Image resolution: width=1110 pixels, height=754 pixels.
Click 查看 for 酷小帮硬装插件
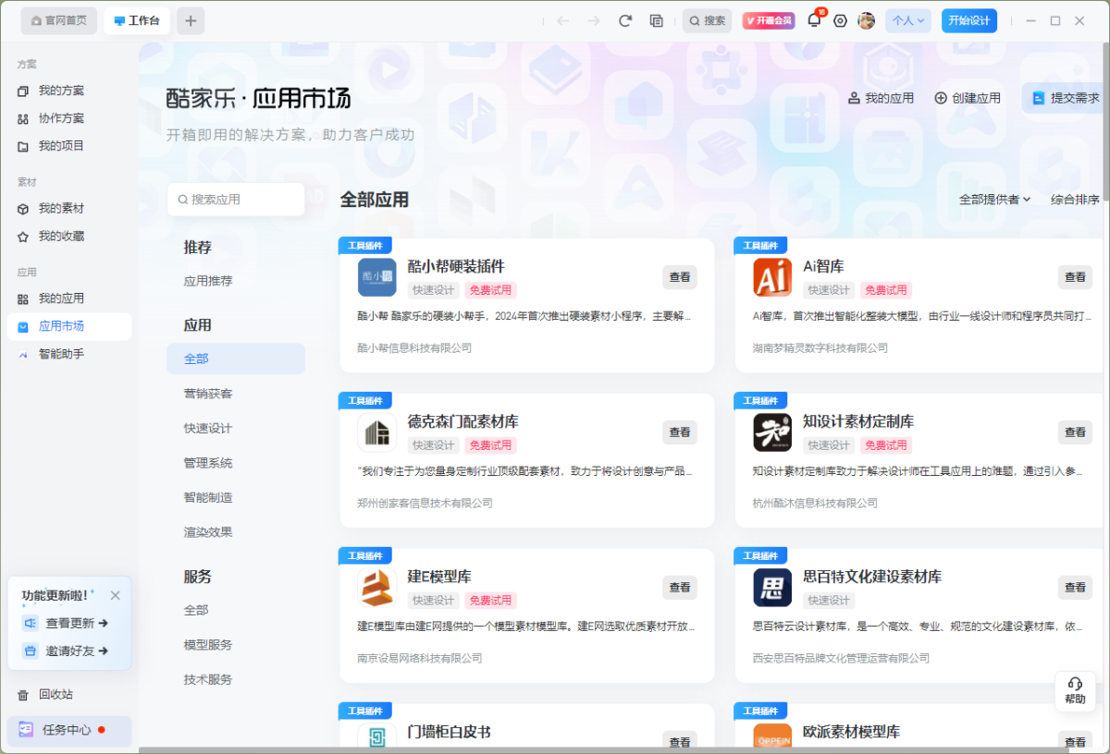[679, 277]
